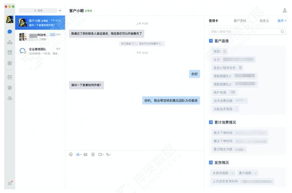Click the phone call icon in the chat toolbar
292x193 pixels.
coord(108,154)
